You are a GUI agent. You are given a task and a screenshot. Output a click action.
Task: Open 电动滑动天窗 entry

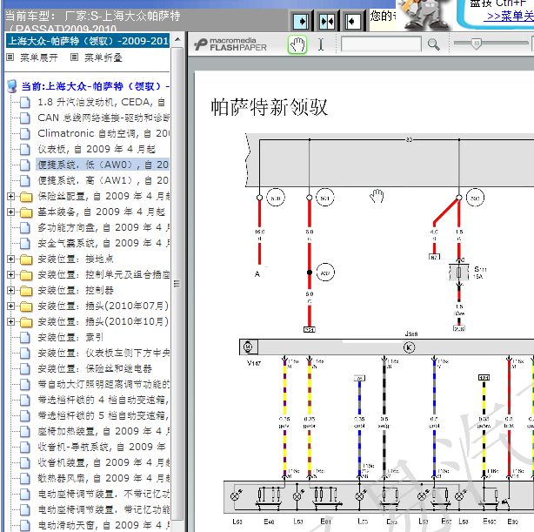point(103,526)
